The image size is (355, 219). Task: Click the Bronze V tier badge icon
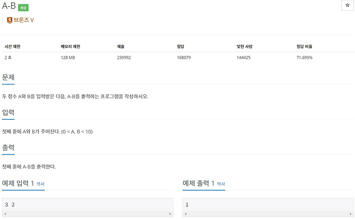click(x=9, y=20)
